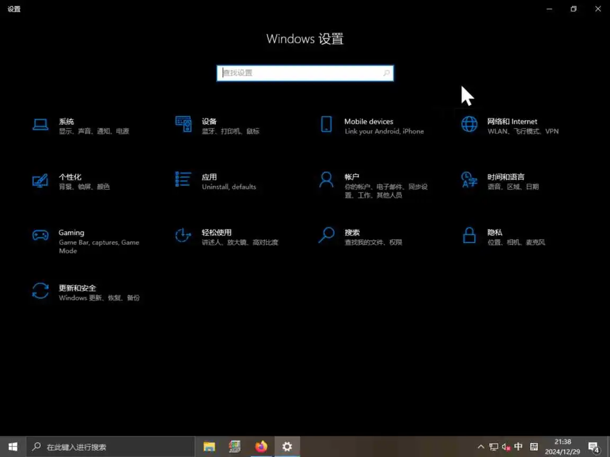This screenshot has height=457, width=610.
Task: Click the magnifier icon in 查找设置 box
Action: pyautogui.click(x=387, y=73)
